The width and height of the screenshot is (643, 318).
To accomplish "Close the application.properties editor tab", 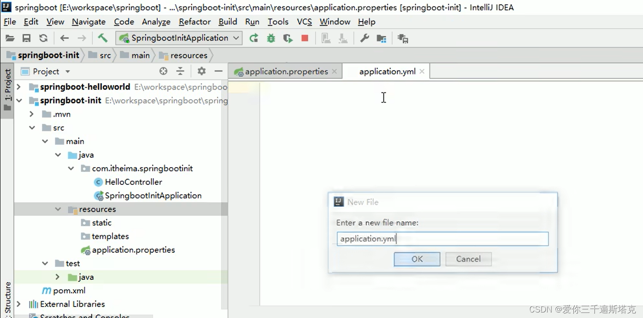I will (334, 71).
